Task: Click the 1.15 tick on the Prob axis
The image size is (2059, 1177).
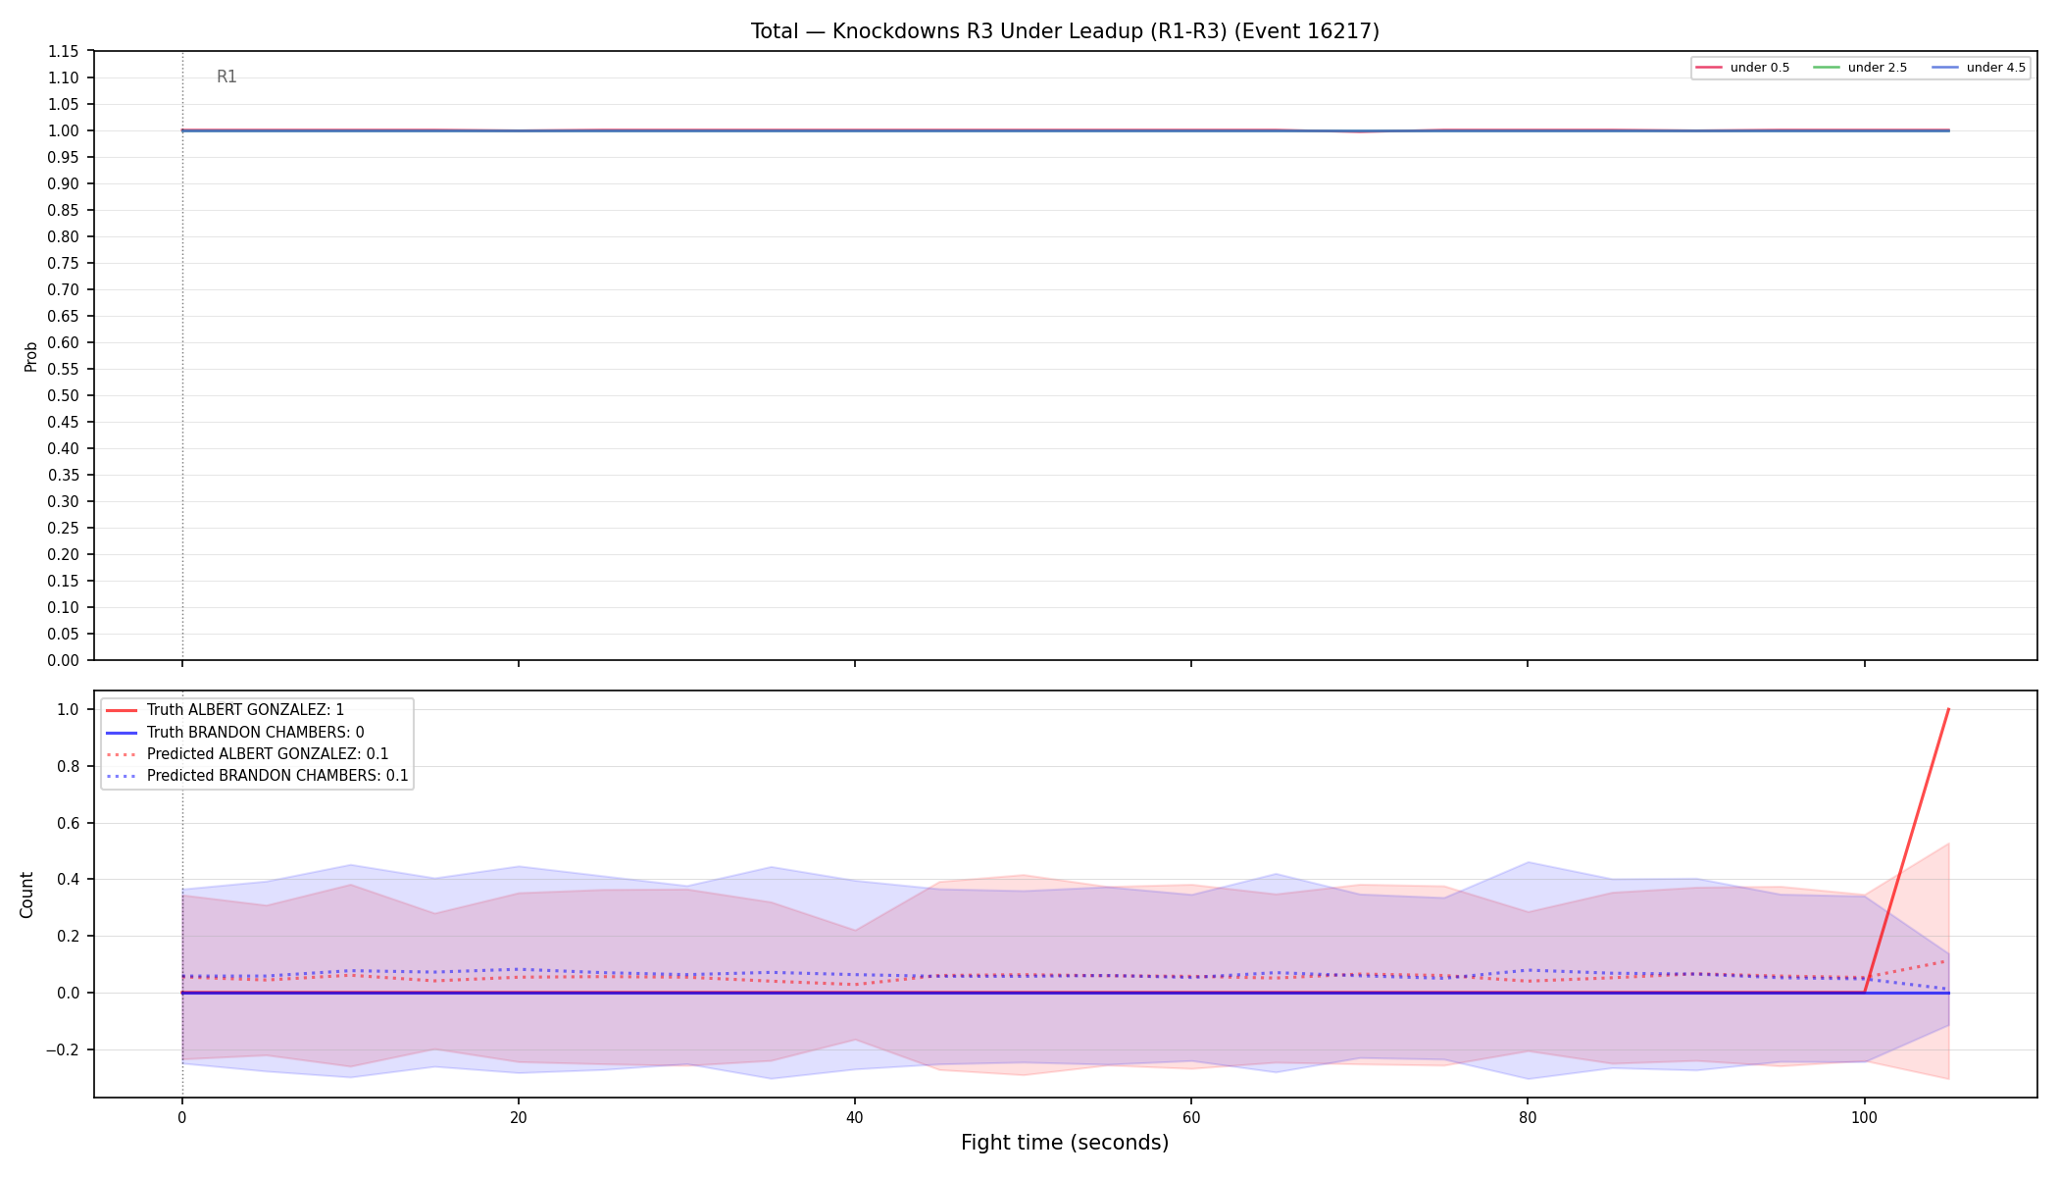Action: (64, 51)
